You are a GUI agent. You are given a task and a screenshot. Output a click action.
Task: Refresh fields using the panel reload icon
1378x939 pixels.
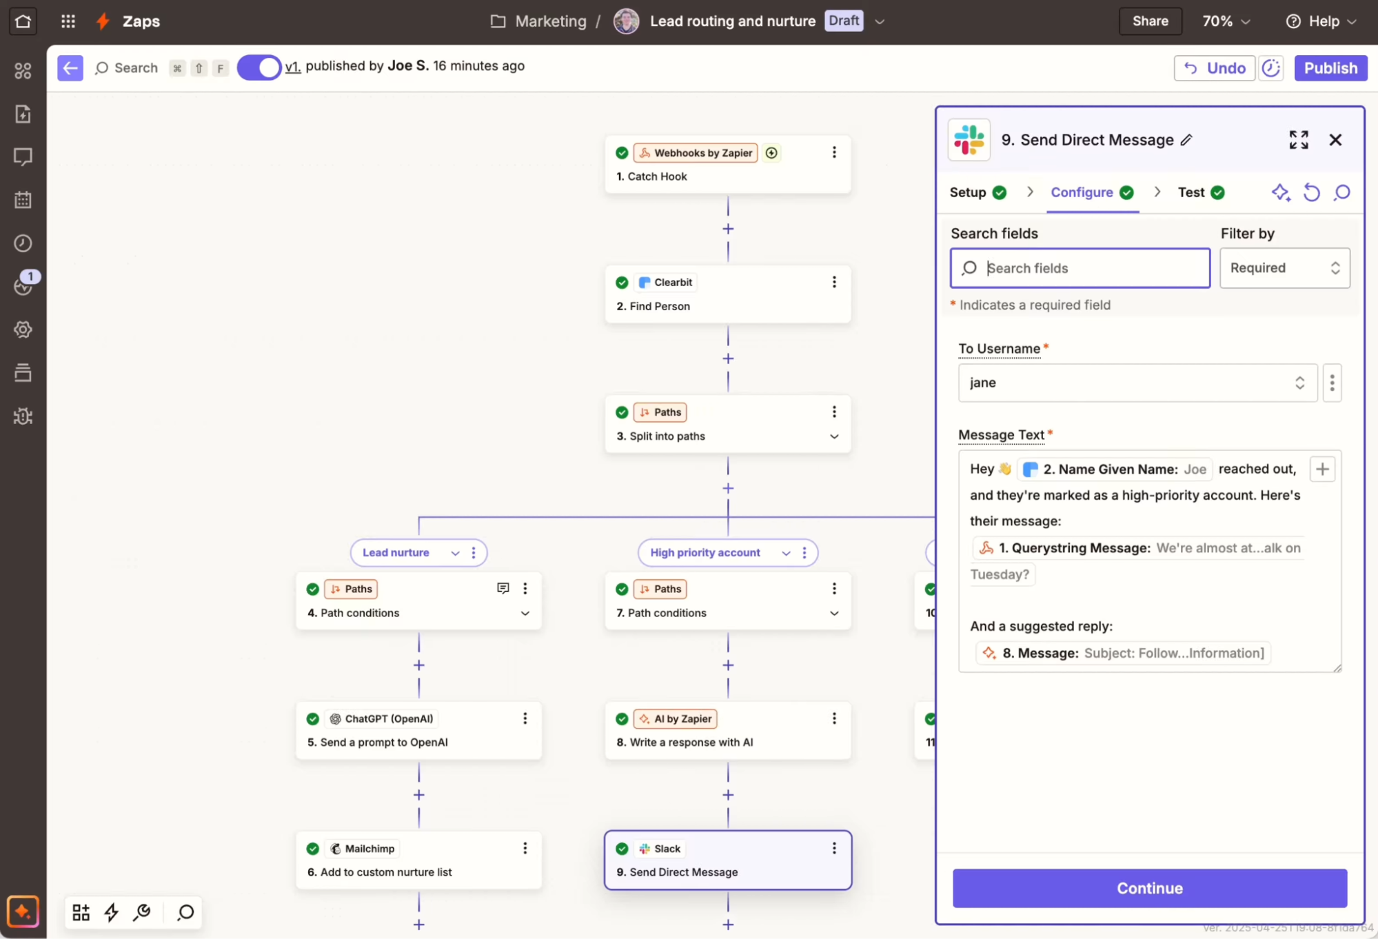click(x=1312, y=192)
